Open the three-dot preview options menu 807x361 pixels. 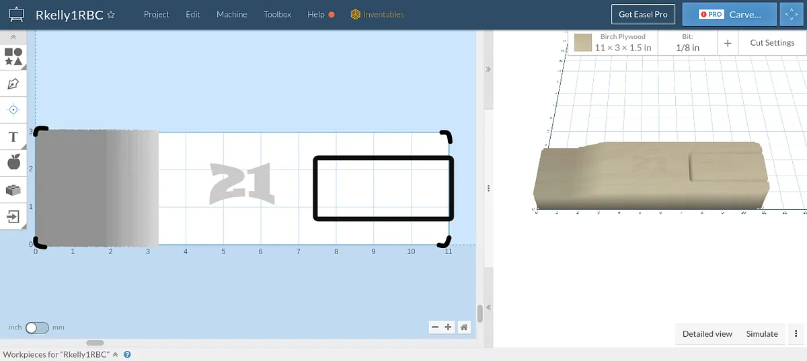796,333
